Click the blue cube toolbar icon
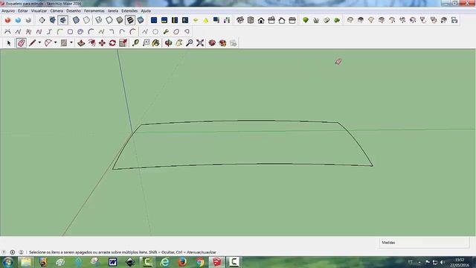 tap(18, 20)
